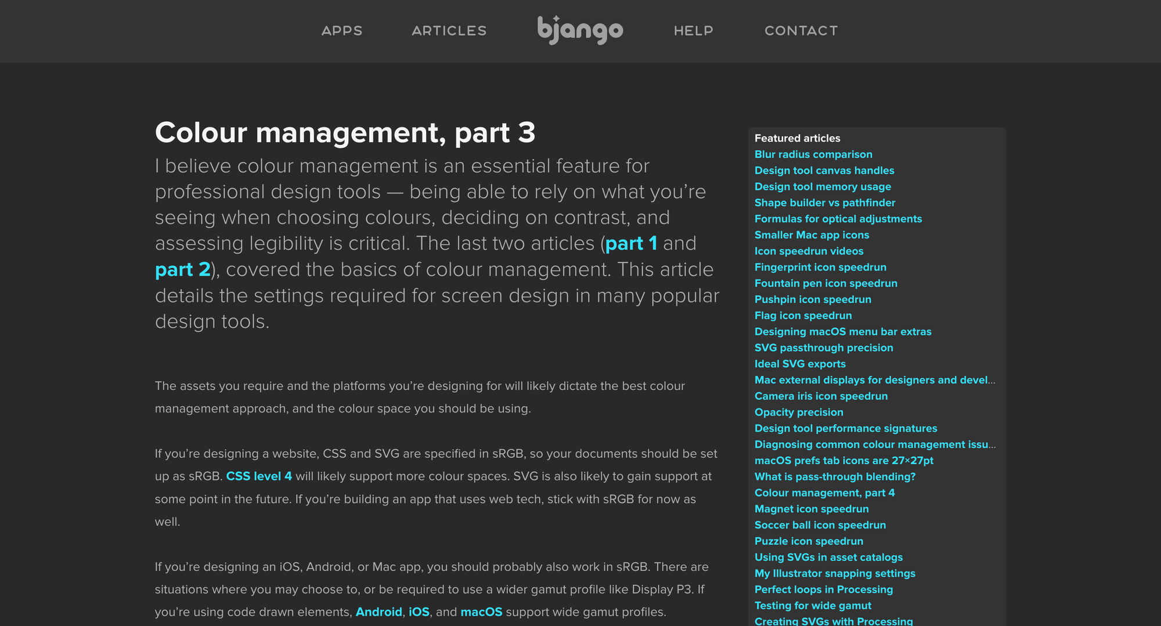
Task: Click the Android link in the paragraph
Action: (x=379, y=612)
